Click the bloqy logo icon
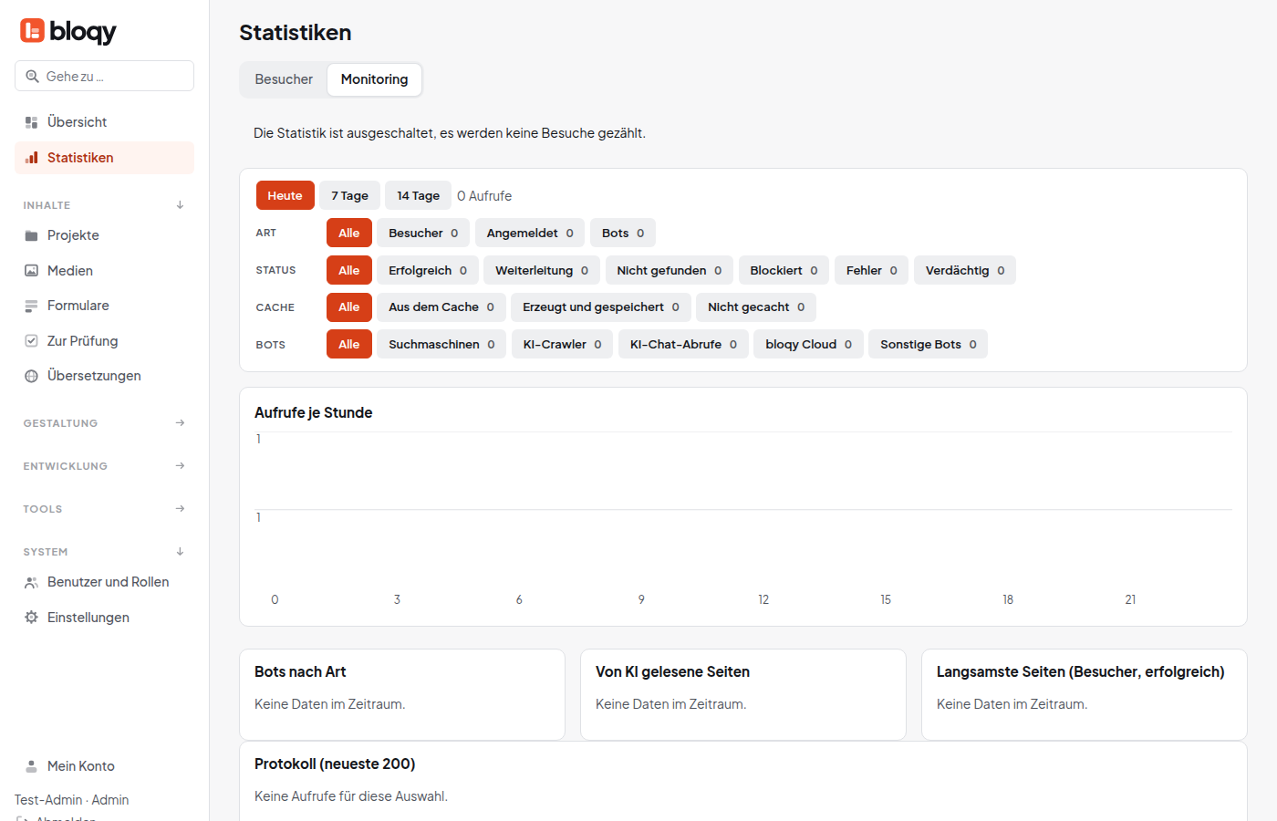Viewport: 1277px width, 821px height. click(32, 31)
